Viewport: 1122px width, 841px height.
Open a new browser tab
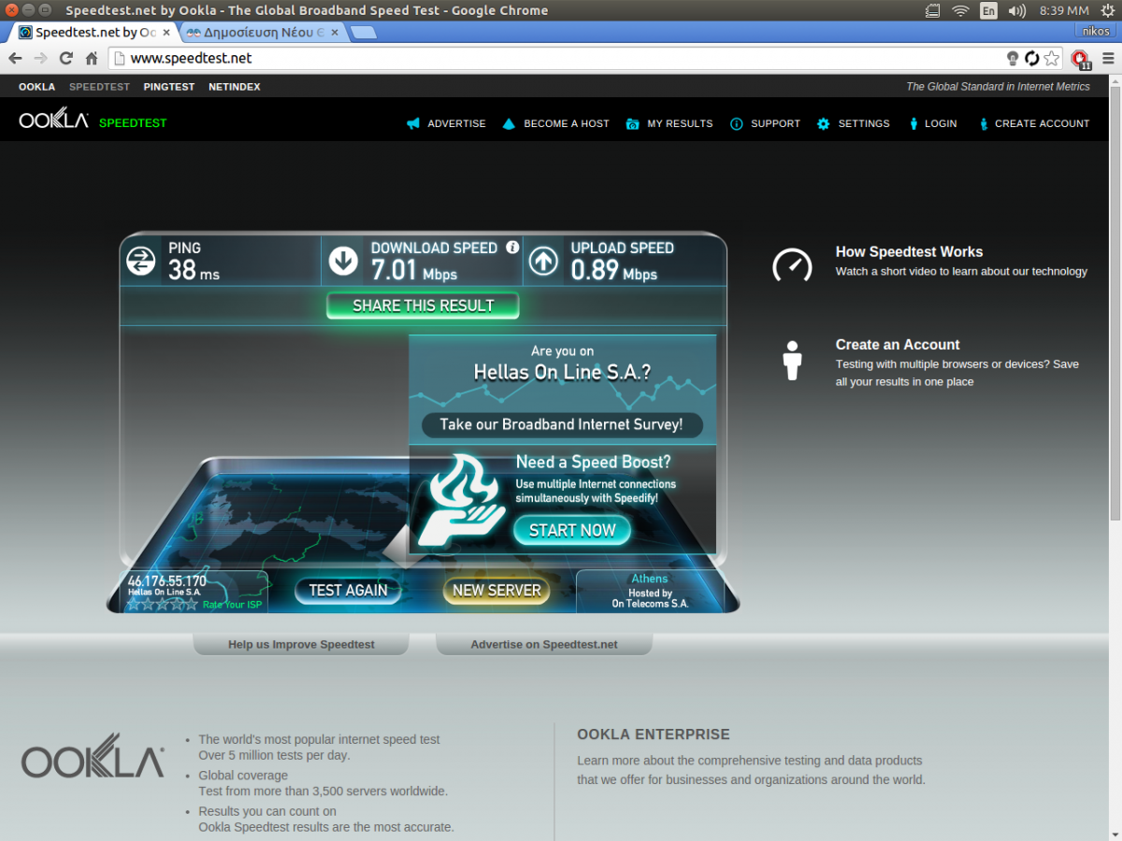[x=363, y=33]
